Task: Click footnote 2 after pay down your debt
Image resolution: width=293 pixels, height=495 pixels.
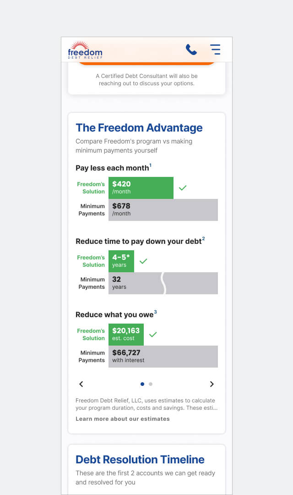Action: (203, 238)
